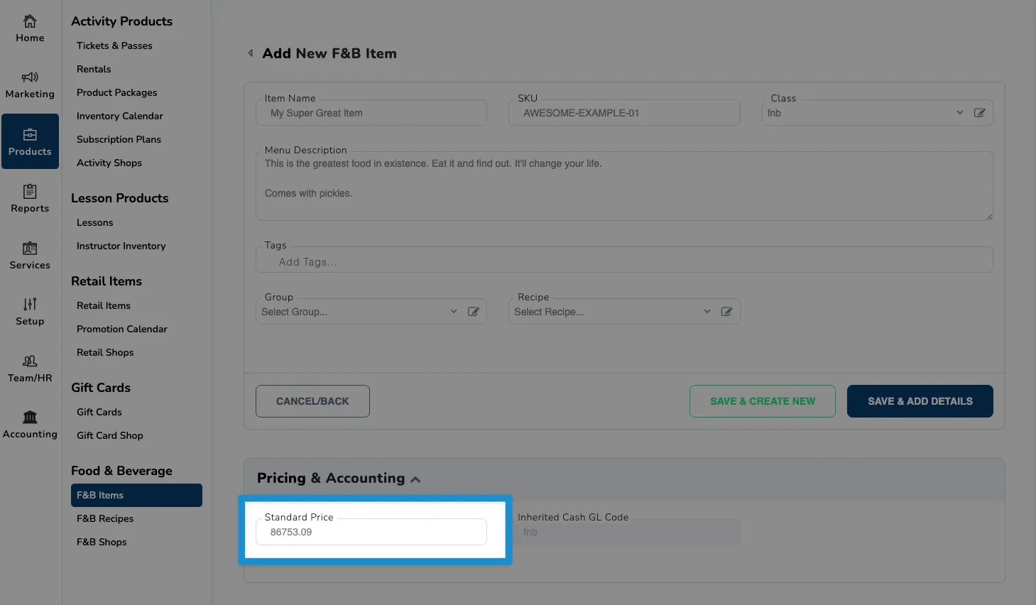Go back using arrow beside Add New F&B Item
Screen dimensions: 1036x605
pyautogui.click(x=250, y=53)
